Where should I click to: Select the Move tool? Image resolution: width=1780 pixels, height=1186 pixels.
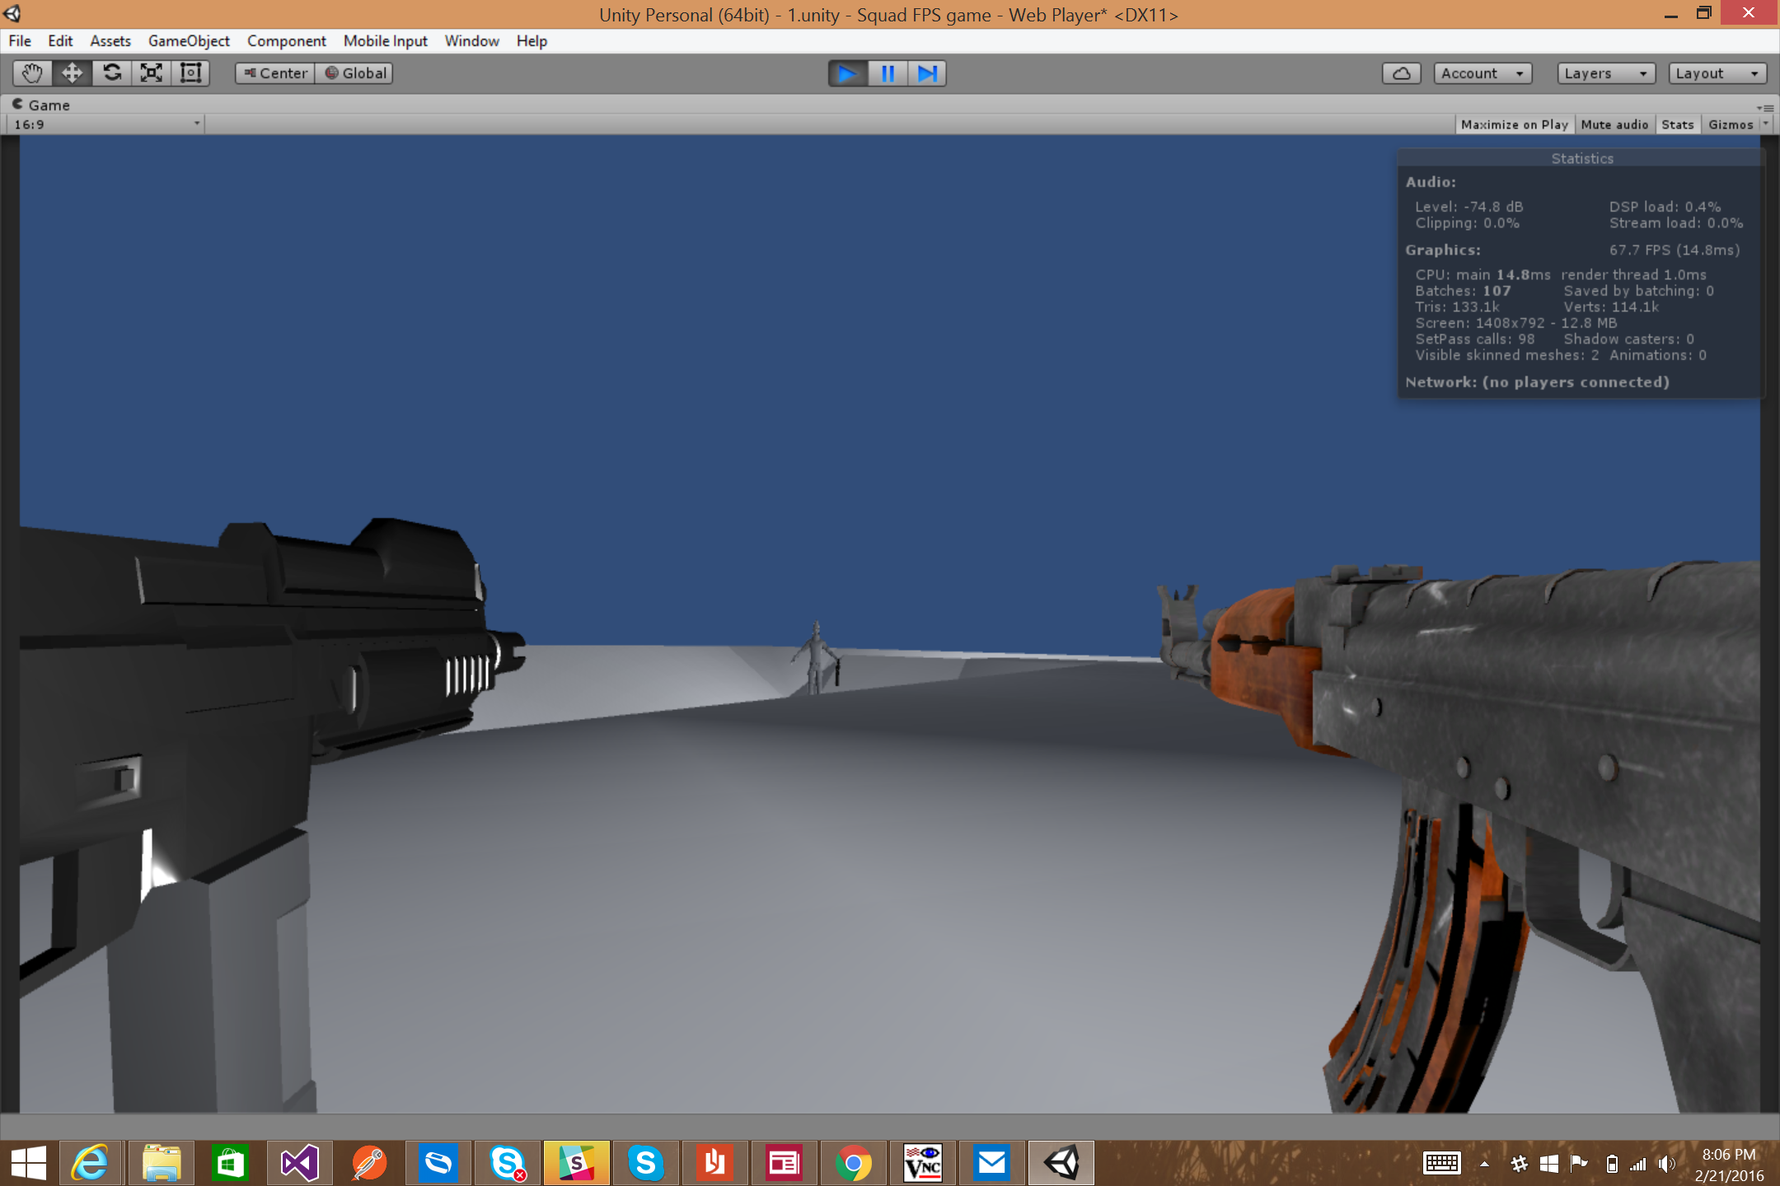pyautogui.click(x=72, y=73)
